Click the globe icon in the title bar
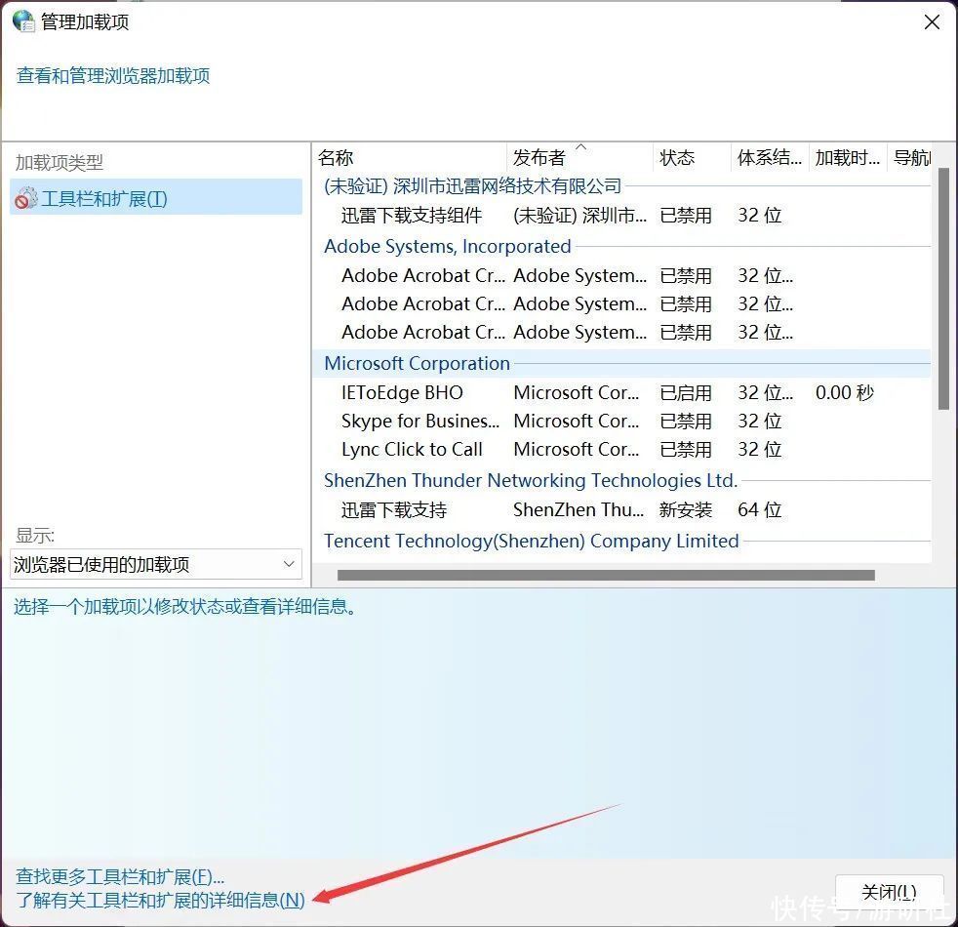Image resolution: width=958 pixels, height=927 pixels. coord(23,20)
